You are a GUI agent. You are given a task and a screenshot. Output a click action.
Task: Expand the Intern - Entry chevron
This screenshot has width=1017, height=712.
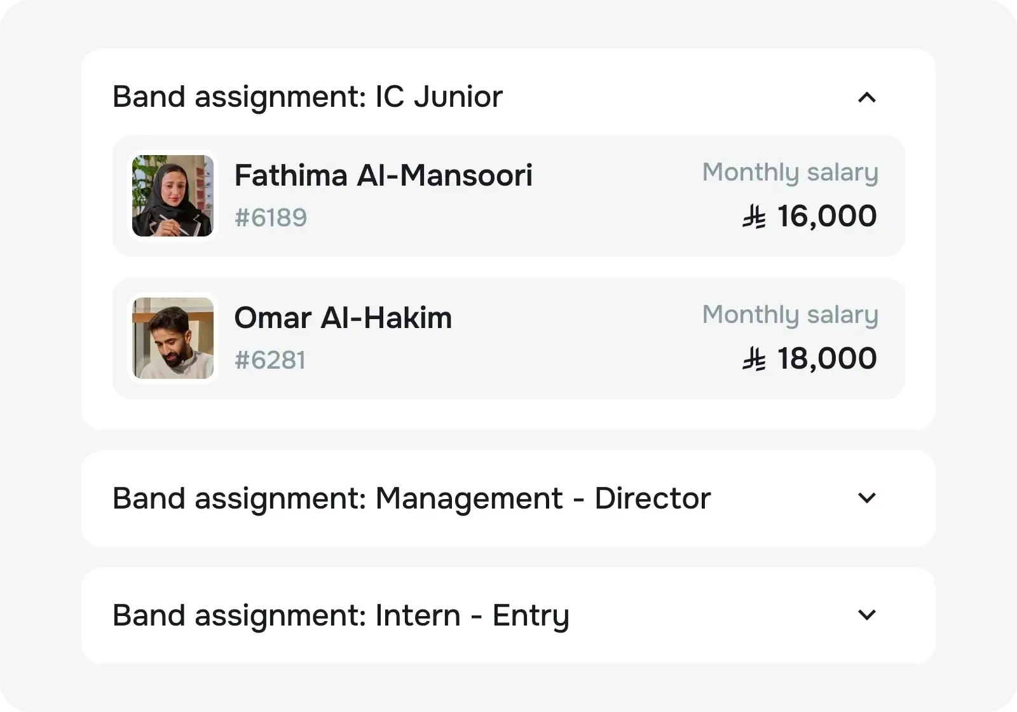[866, 615]
